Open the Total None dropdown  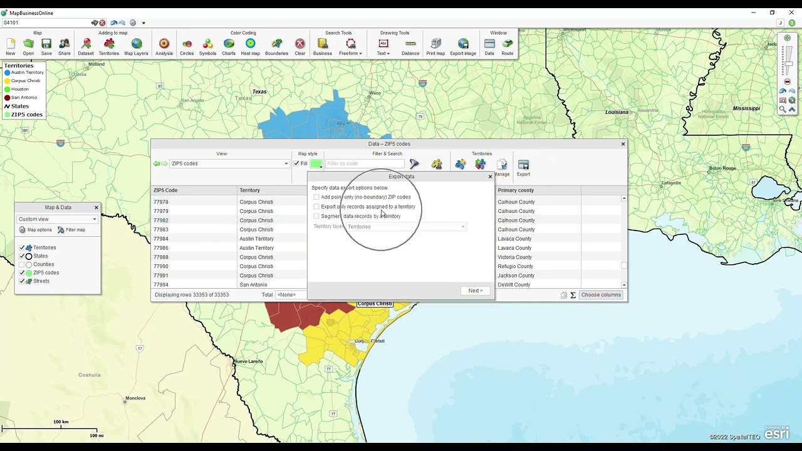[292, 295]
